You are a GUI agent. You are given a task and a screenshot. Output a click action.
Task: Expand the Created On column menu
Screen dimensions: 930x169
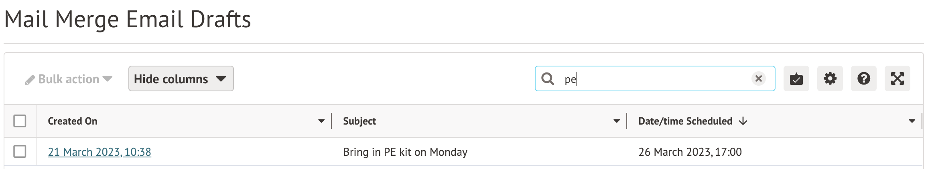(321, 121)
